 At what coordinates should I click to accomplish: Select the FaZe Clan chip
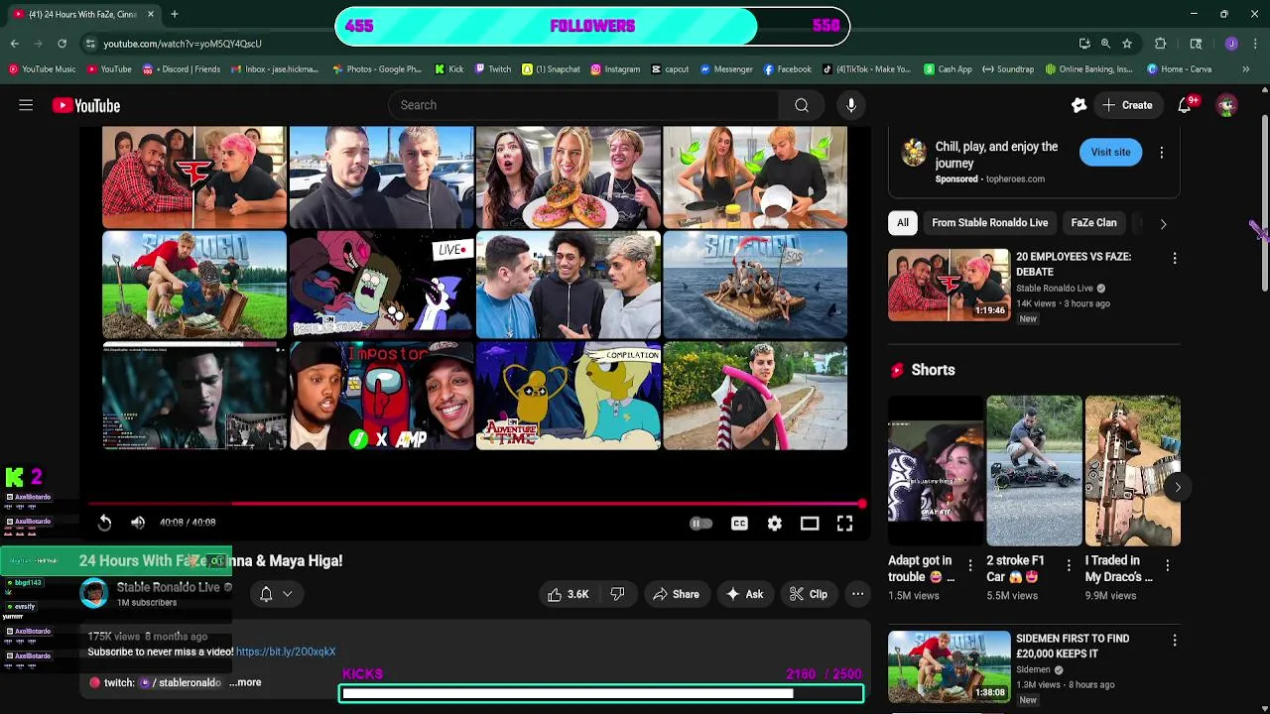(1093, 223)
